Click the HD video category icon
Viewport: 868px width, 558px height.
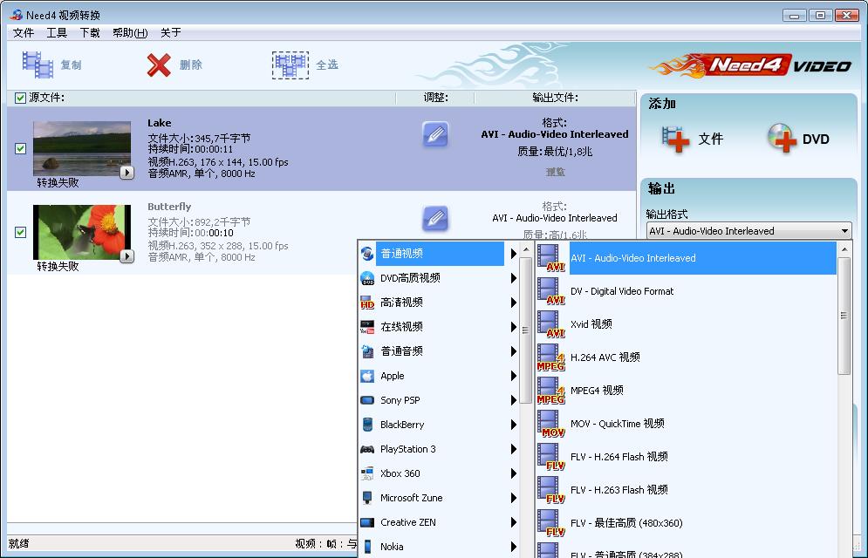click(367, 303)
